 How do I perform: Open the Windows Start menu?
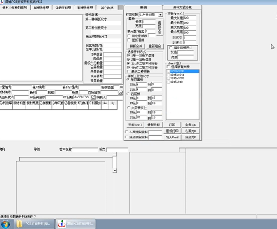pyautogui.click(x=5, y=224)
